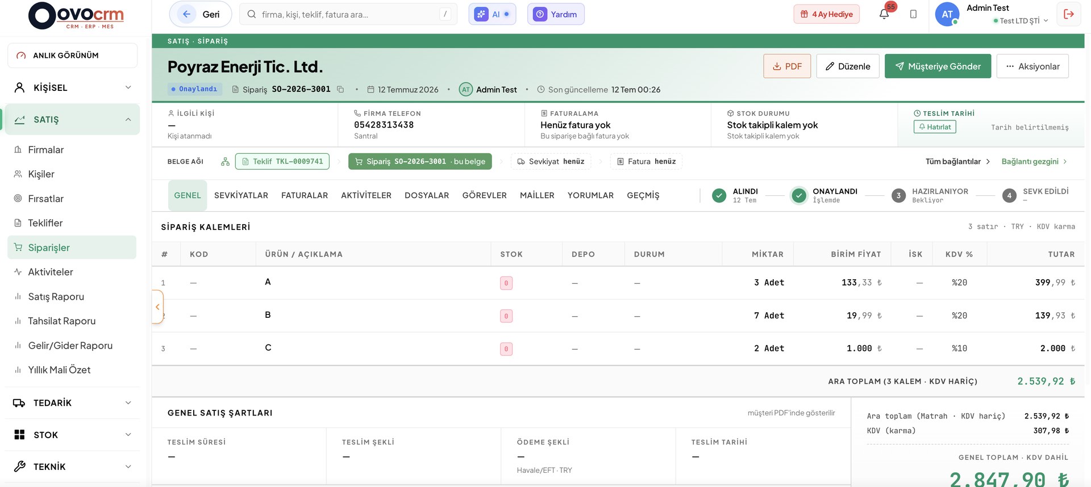The image size is (1091, 487).
Task: Click the Yardım help button
Action: [556, 14]
